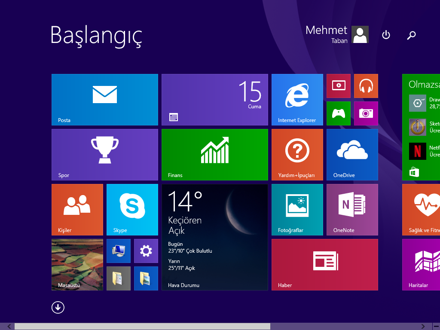Open Mehmet Taban account menu
440x330 pixels.
(337, 34)
